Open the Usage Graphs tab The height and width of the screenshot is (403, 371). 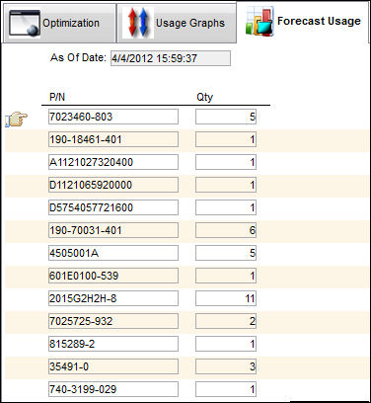[177, 23]
